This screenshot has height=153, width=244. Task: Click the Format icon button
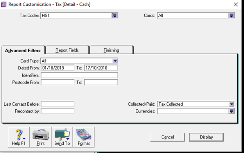84,137
